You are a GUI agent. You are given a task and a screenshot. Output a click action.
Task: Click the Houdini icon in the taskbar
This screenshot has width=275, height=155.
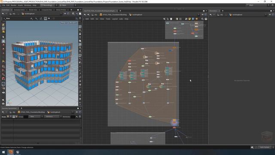(x=11, y=152)
